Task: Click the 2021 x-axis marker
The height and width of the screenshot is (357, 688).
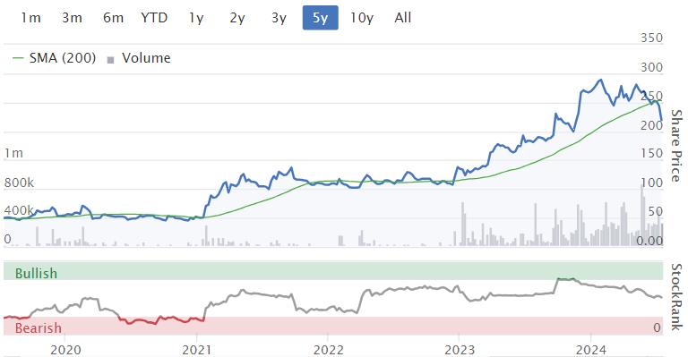Action: click(x=196, y=350)
